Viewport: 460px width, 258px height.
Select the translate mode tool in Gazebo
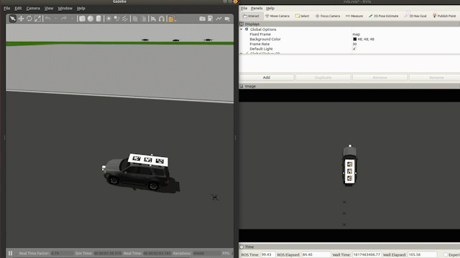coord(21,19)
